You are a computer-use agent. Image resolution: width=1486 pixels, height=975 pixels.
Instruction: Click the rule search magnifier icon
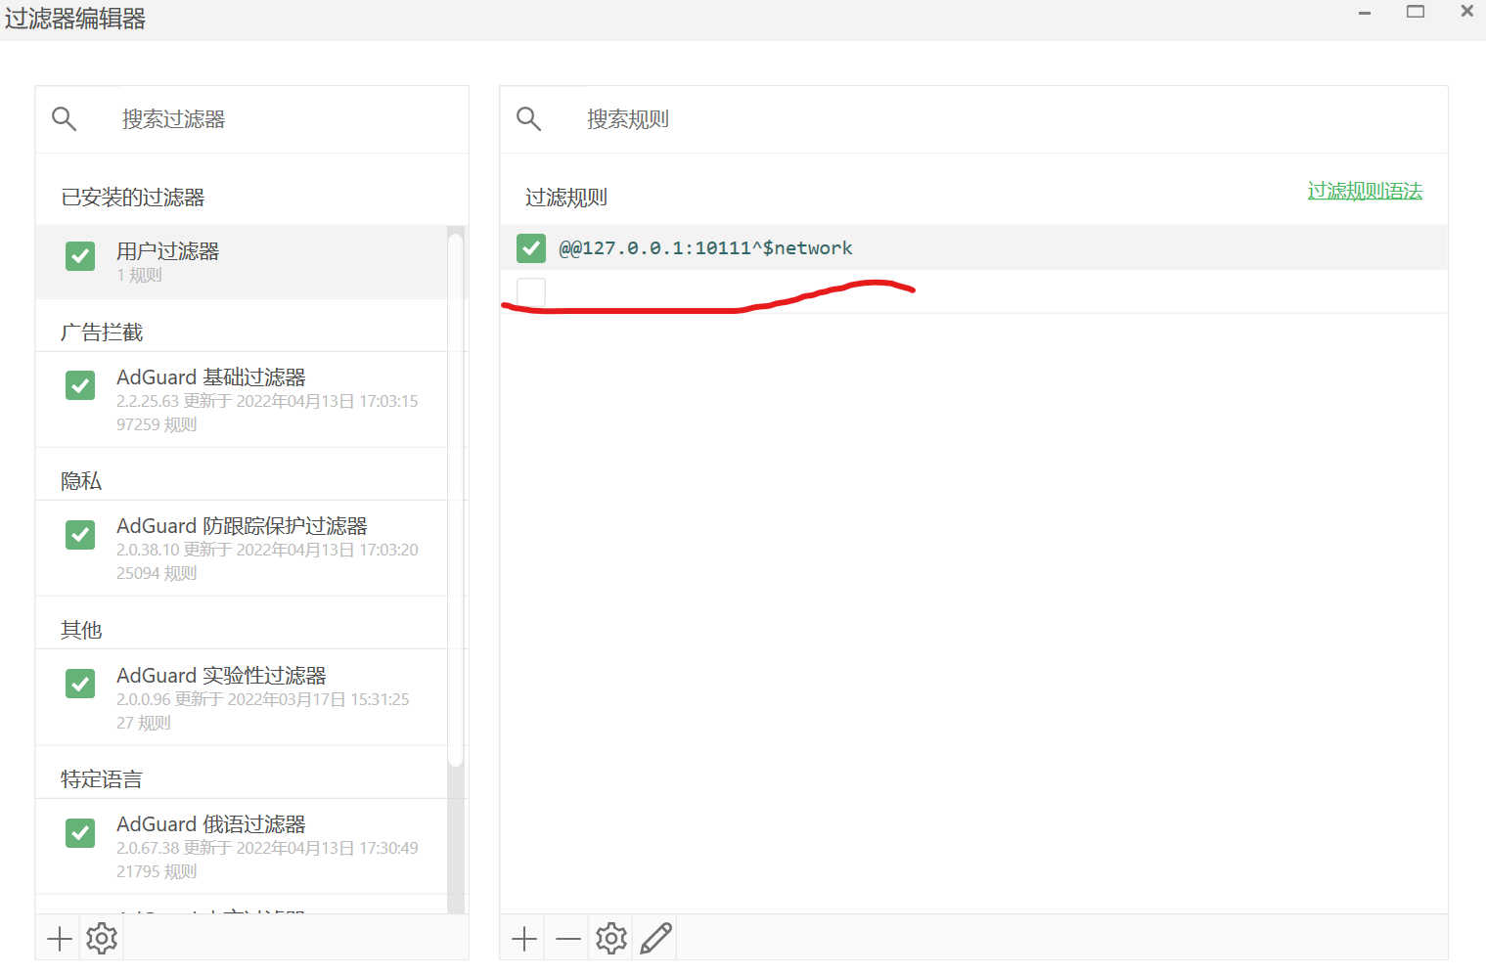pos(528,118)
